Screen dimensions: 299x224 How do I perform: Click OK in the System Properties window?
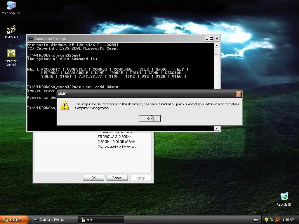93,178
